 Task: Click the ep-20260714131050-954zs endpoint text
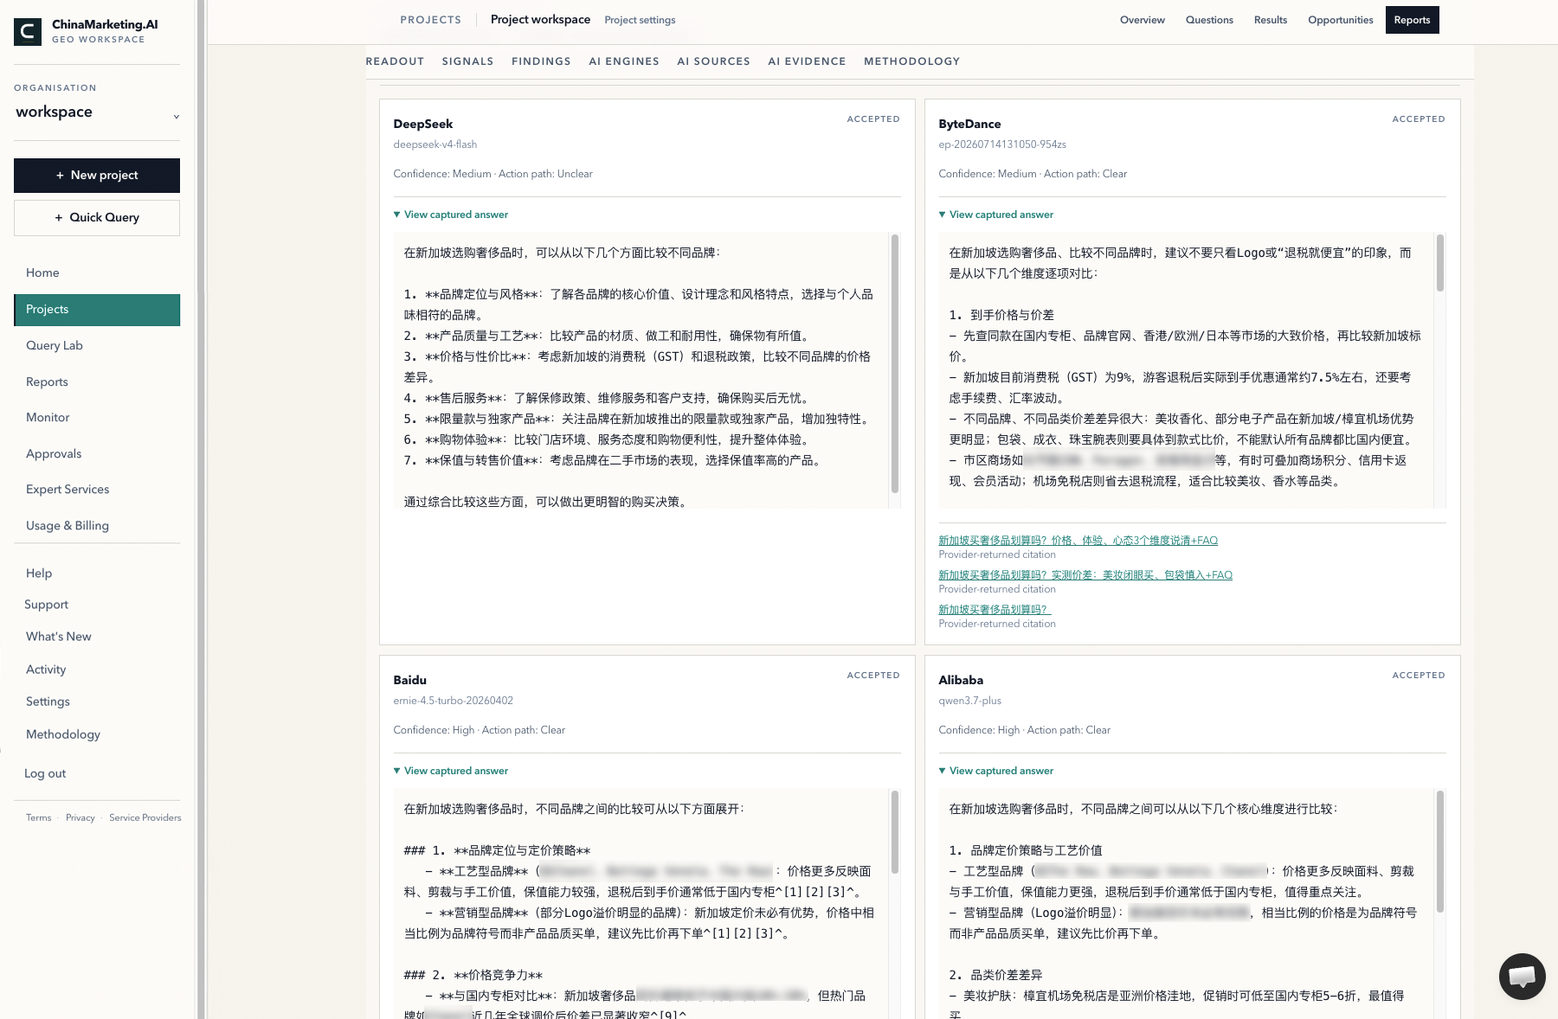click(1002, 144)
